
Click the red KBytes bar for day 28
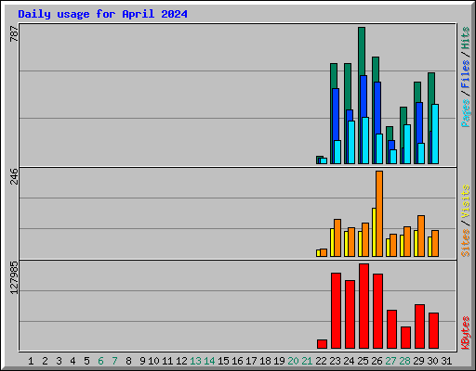click(405, 338)
